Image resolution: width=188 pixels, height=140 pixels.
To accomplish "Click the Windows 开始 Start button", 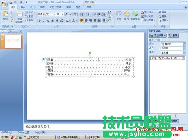I will [x=5, y=137].
